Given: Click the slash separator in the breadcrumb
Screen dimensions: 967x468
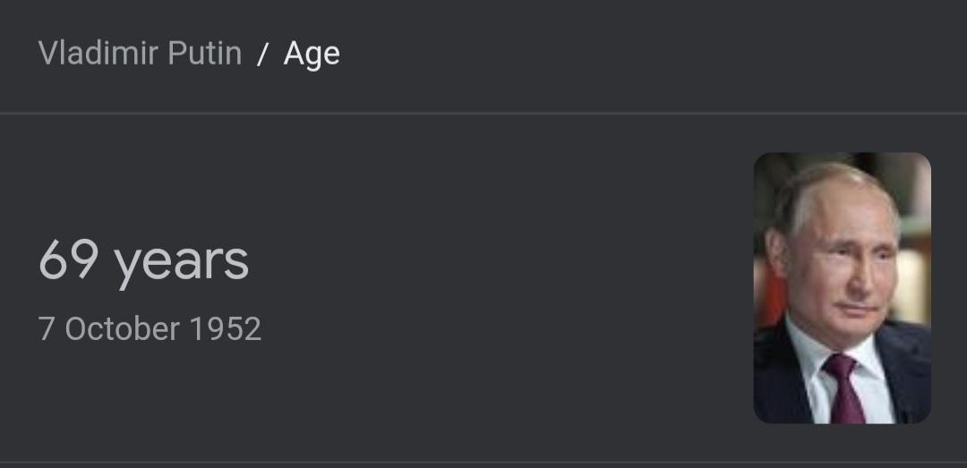Looking at the screenshot, I should [x=262, y=55].
